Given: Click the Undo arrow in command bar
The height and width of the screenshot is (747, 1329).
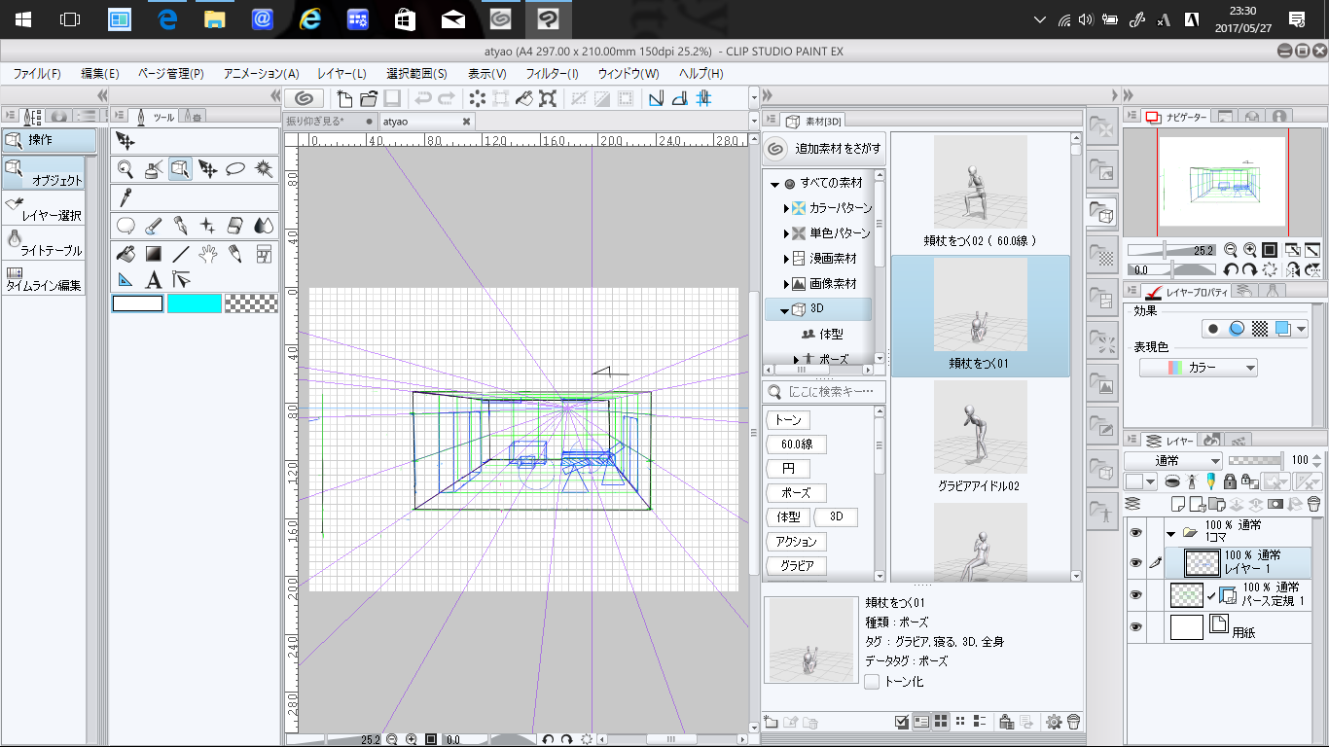Looking at the screenshot, I should pyautogui.click(x=423, y=98).
